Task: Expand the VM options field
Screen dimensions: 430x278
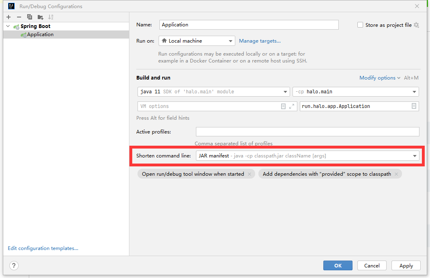Action: click(x=292, y=106)
